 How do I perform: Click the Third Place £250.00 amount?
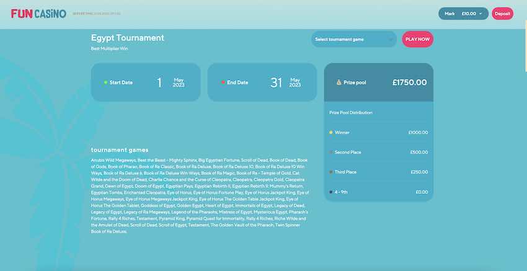click(419, 172)
